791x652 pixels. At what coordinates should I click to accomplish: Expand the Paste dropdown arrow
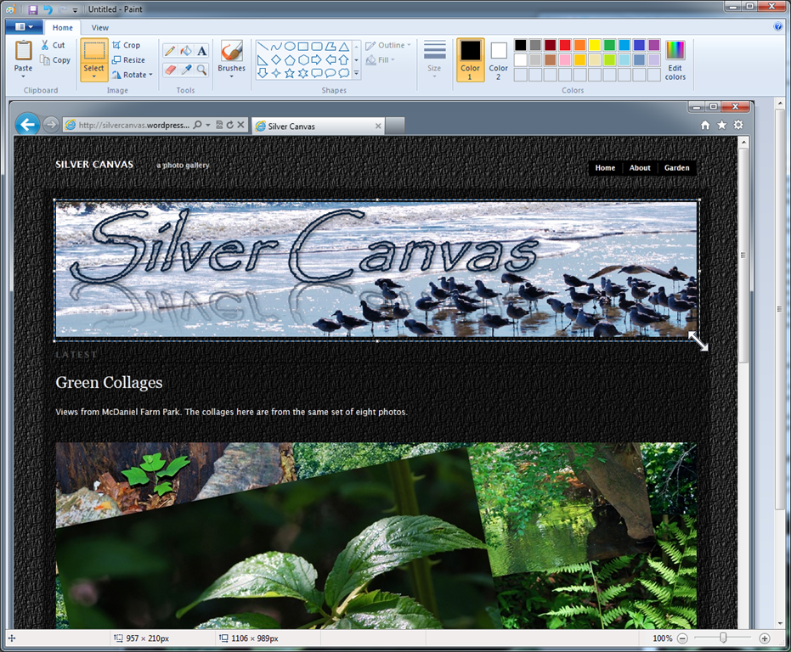23,76
